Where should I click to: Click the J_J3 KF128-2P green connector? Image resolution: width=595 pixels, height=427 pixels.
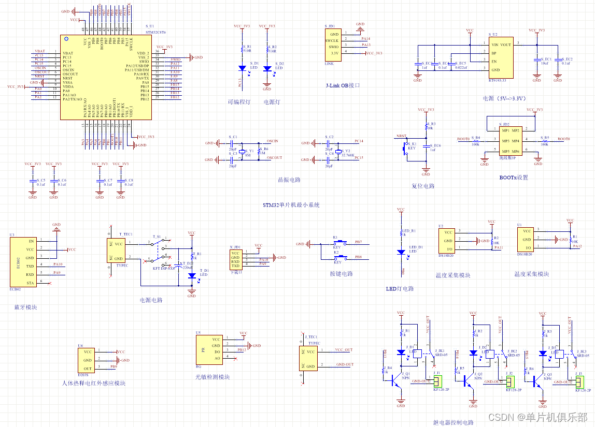coord(580,381)
